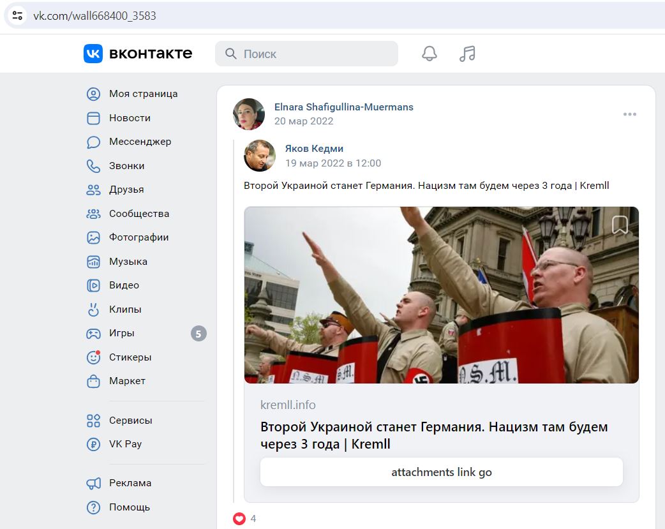665x529 pixels.
Task: Open VK Pay text link
Action: (125, 444)
